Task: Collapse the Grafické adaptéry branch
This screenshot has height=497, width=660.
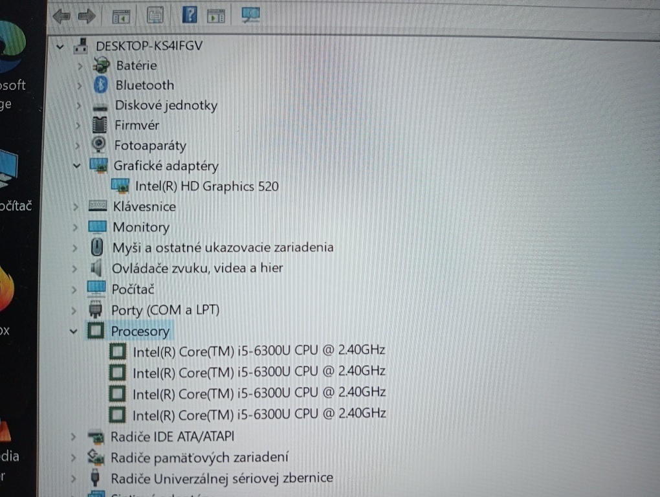Action: (76, 166)
